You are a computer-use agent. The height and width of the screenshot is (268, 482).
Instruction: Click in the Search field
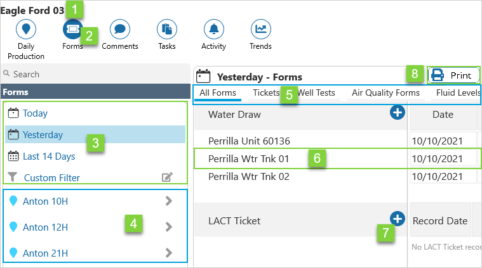(95, 74)
